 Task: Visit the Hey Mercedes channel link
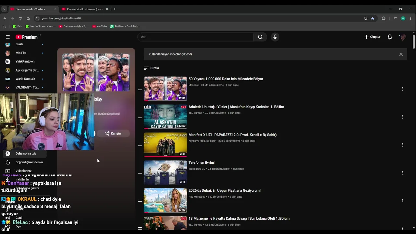tap(197, 197)
